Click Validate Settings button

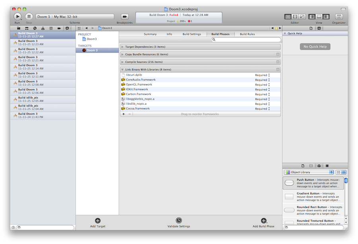tap(179, 223)
